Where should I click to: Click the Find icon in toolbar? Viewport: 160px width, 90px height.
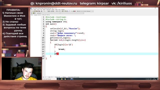(48, 11)
